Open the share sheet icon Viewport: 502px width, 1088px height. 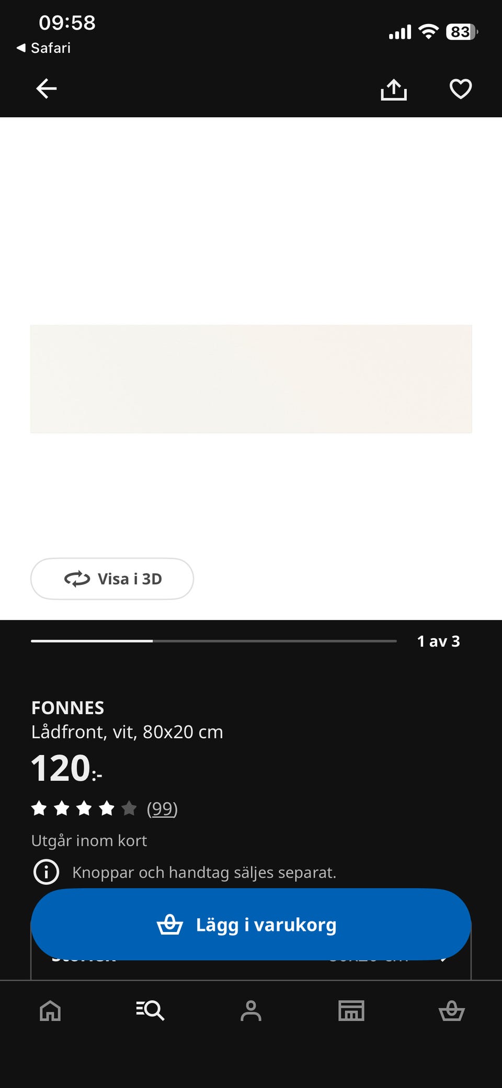pyautogui.click(x=393, y=89)
